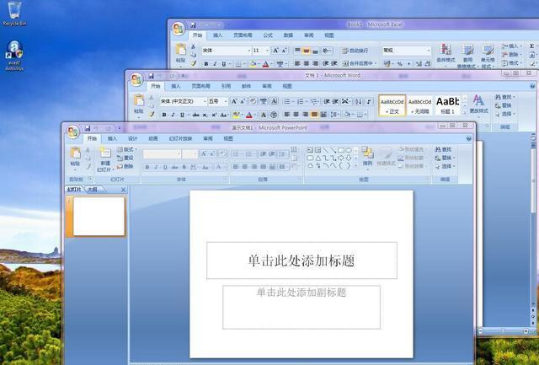Click the Reset (重设) button in PowerPoint

[125, 158]
